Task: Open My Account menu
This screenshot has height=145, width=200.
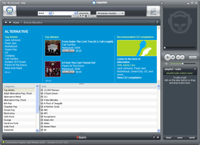Action: pyautogui.click(x=13, y=3)
